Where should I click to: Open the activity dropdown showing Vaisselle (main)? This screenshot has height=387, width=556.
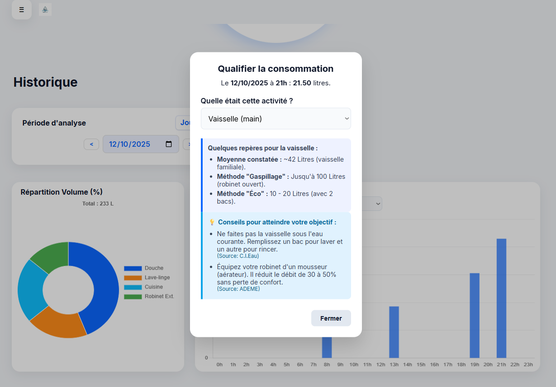click(276, 119)
